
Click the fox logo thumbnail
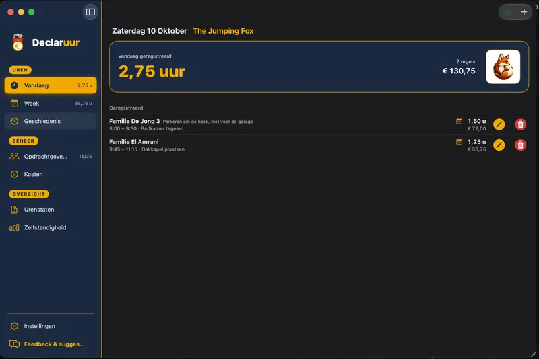503,67
